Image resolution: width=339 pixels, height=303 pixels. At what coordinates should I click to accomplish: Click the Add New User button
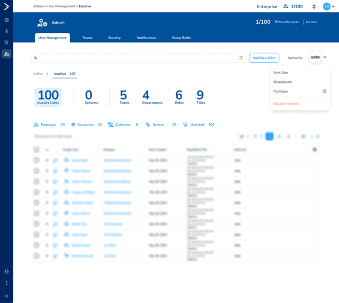(x=264, y=58)
